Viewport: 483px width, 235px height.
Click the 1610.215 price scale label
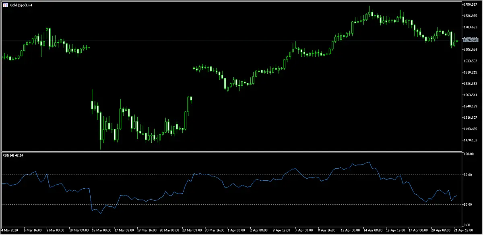point(470,72)
